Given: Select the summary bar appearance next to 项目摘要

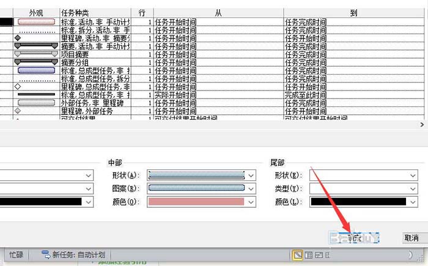Looking at the screenshot, I should coord(36,54).
